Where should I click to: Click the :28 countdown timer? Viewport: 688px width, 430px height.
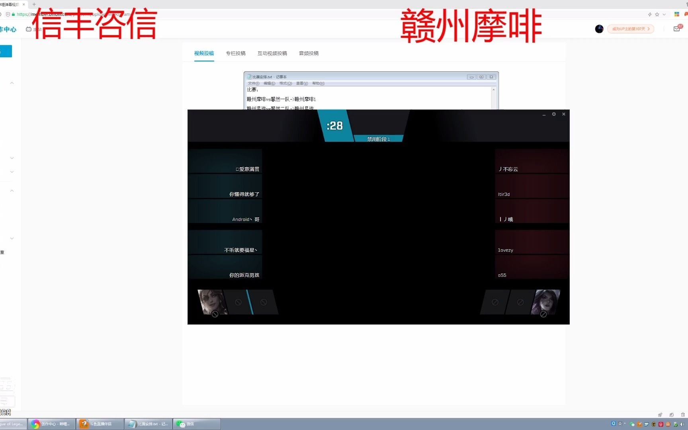coord(334,126)
